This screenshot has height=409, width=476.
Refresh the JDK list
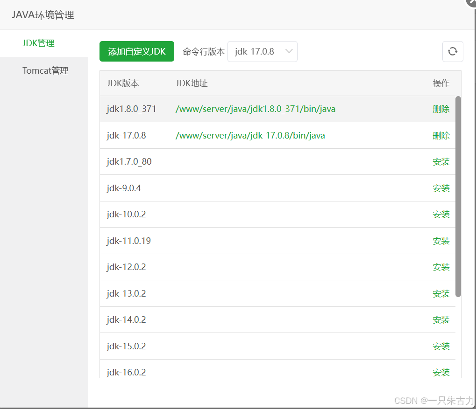[x=452, y=51]
